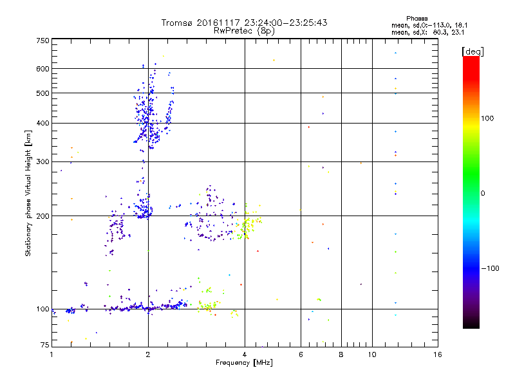
Task: Click the x-axis tick label '6'
Action: 301,354
